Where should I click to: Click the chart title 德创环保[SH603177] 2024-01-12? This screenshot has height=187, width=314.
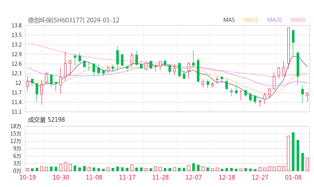(x=73, y=20)
